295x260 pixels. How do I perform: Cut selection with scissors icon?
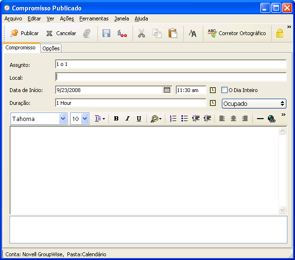(142, 33)
